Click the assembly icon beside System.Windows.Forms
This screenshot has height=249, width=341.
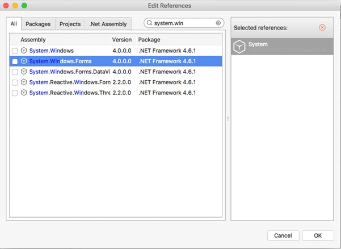[x=24, y=61]
